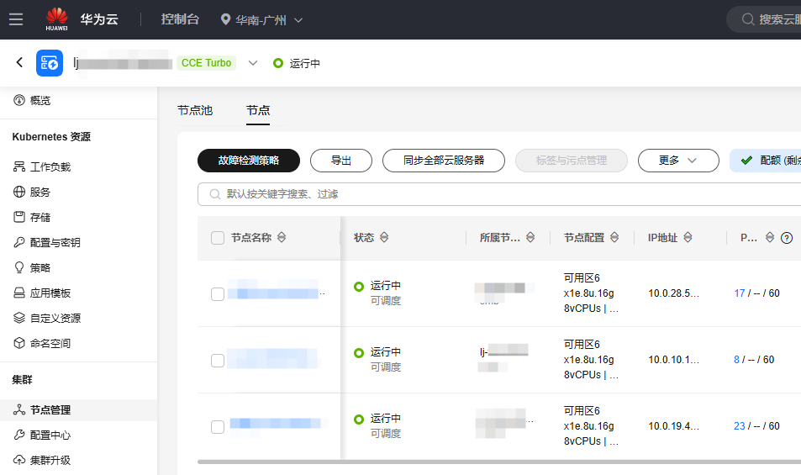Click the 配额 quota button

pos(765,161)
